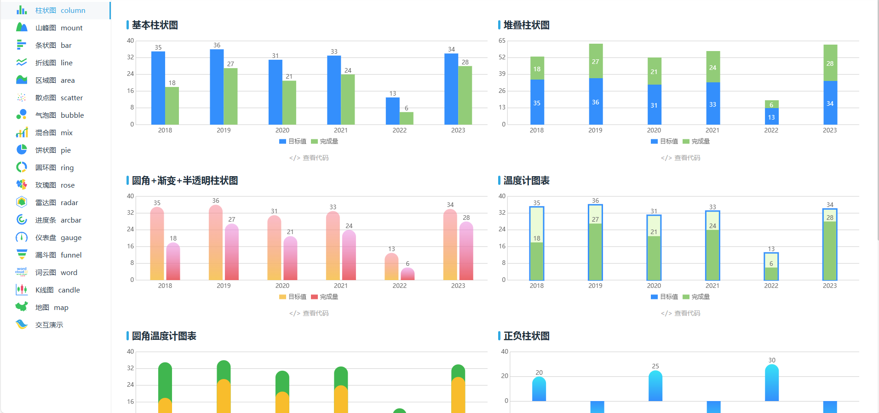This screenshot has height=413, width=879.
Task: Click the scatter chart dots icon
Action: coord(22,98)
